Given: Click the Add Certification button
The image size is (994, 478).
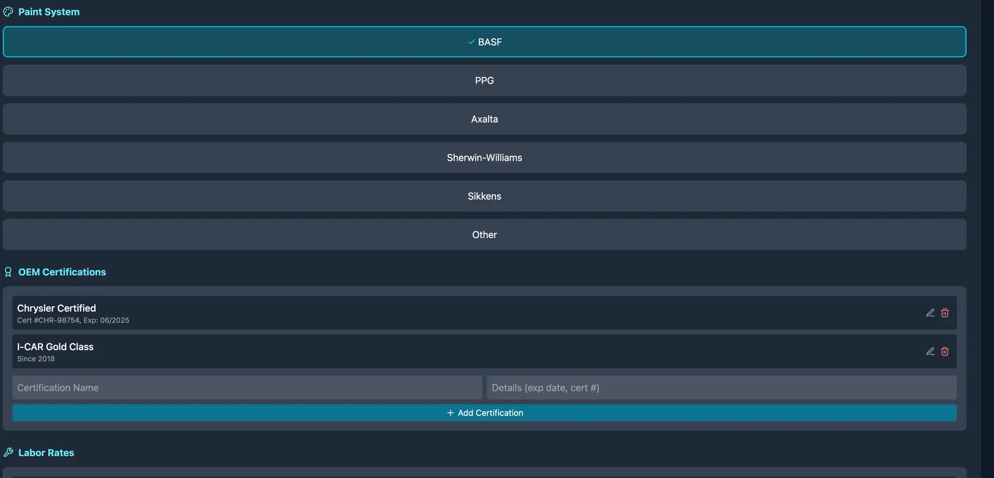Looking at the screenshot, I should [x=484, y=413].
